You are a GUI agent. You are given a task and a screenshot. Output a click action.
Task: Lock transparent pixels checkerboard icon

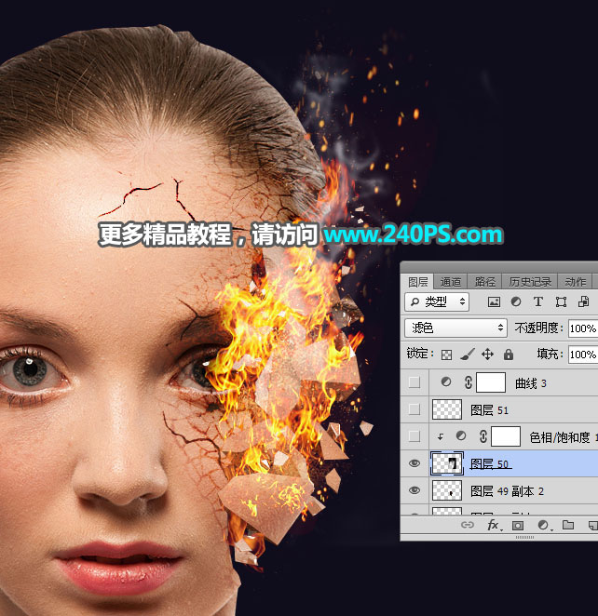[x=446, y=355]
